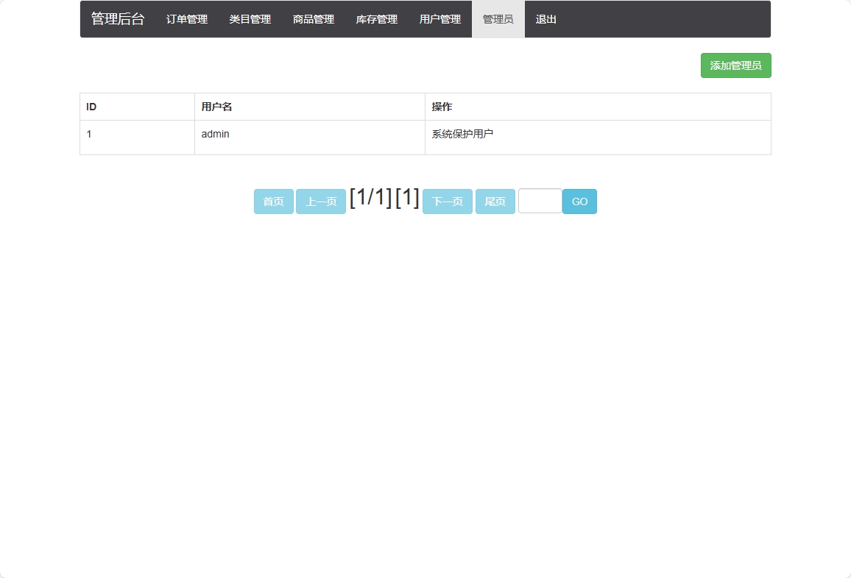Click the ID column header

(x=91, y=107)
